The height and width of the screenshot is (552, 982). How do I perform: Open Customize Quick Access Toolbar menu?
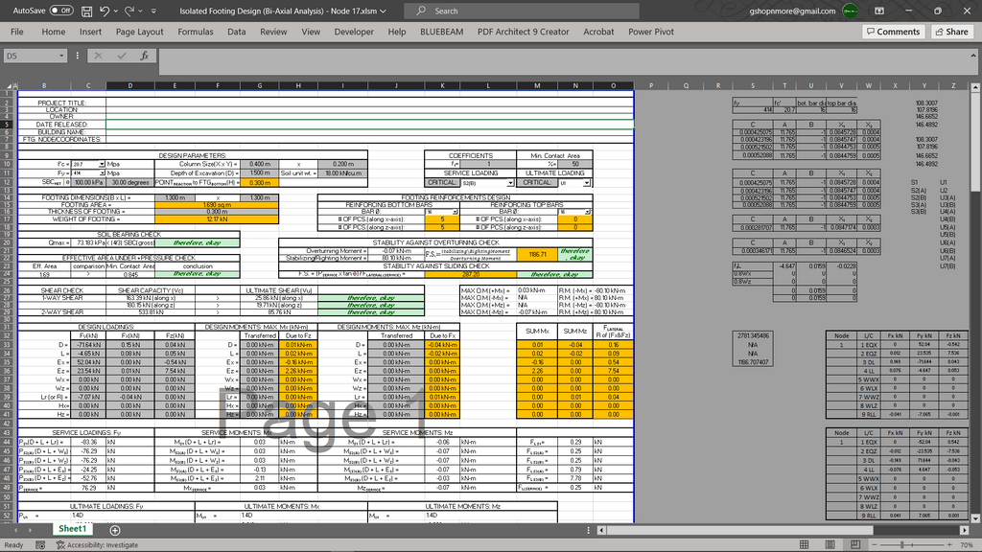[x=154, y=11]
